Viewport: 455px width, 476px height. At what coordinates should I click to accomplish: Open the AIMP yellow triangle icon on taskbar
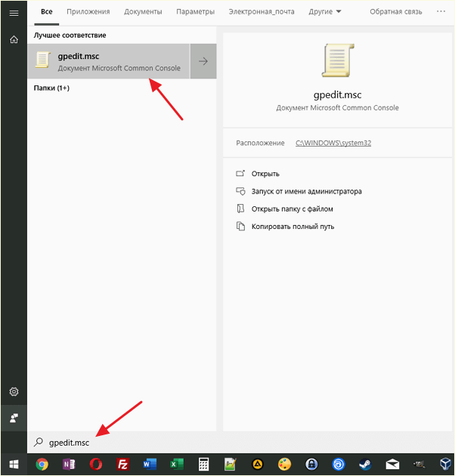pos(258,465)
